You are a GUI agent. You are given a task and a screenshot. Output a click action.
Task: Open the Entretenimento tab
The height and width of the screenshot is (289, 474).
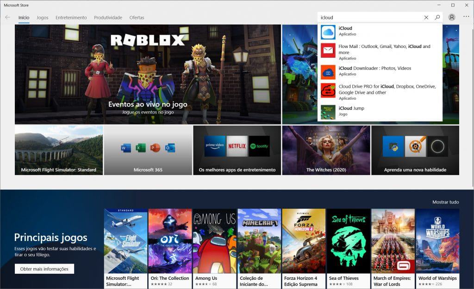(71, 18)
